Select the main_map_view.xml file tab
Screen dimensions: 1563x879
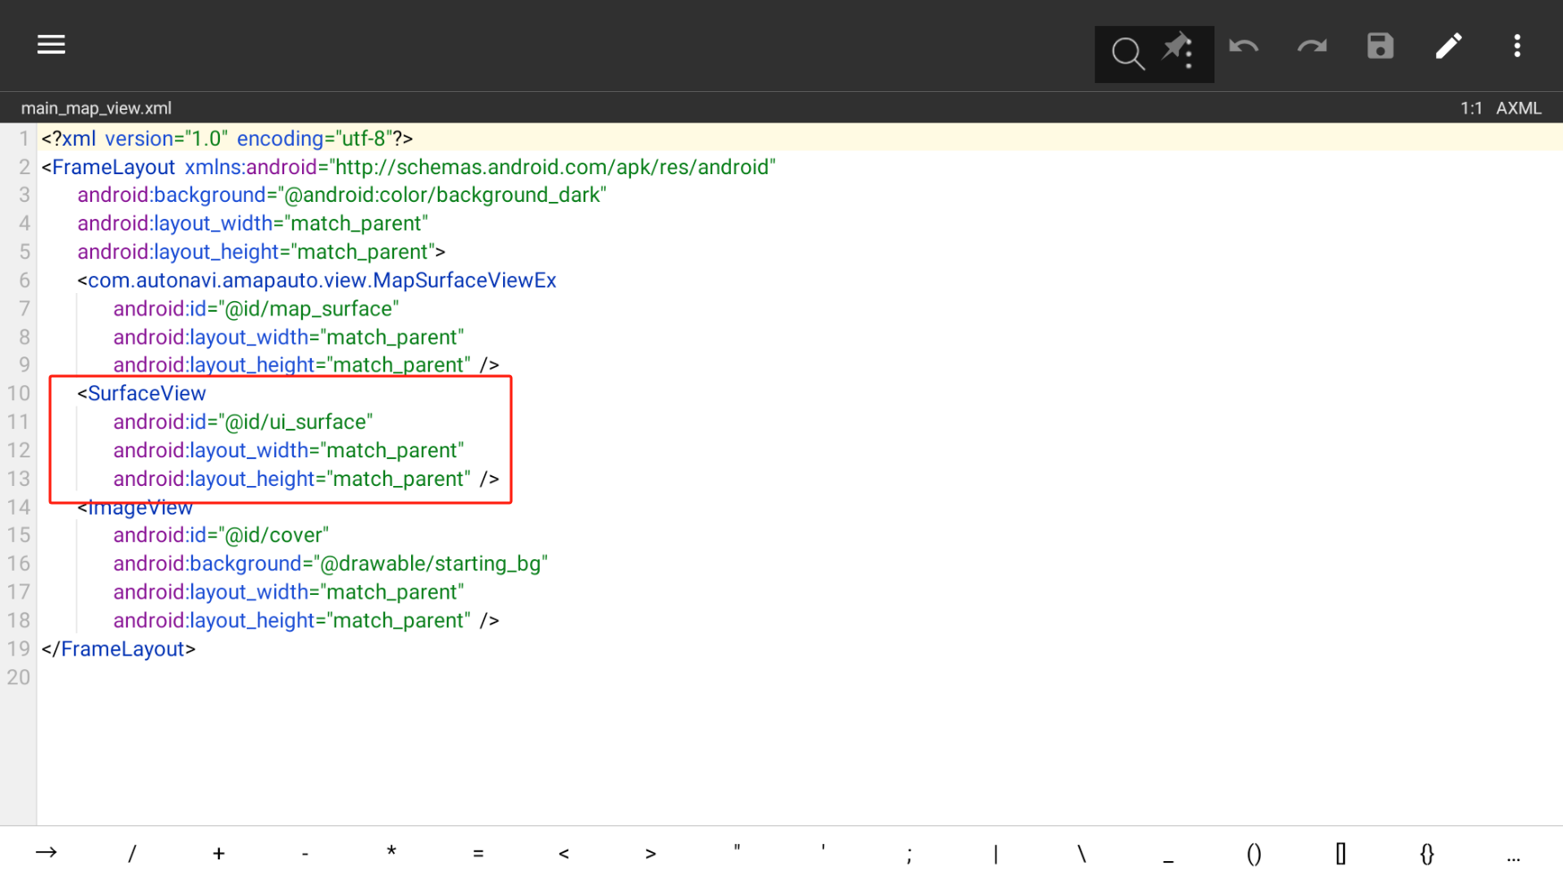(x=97, y=108)
